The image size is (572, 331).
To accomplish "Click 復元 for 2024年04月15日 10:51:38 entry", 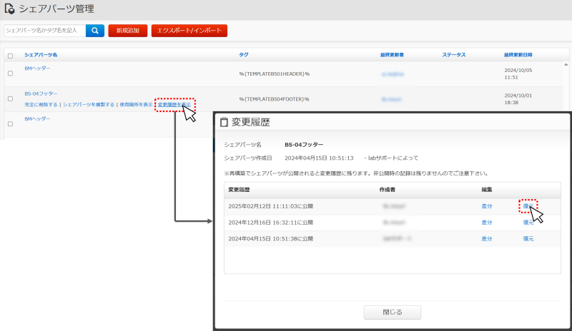I will 528,239.
